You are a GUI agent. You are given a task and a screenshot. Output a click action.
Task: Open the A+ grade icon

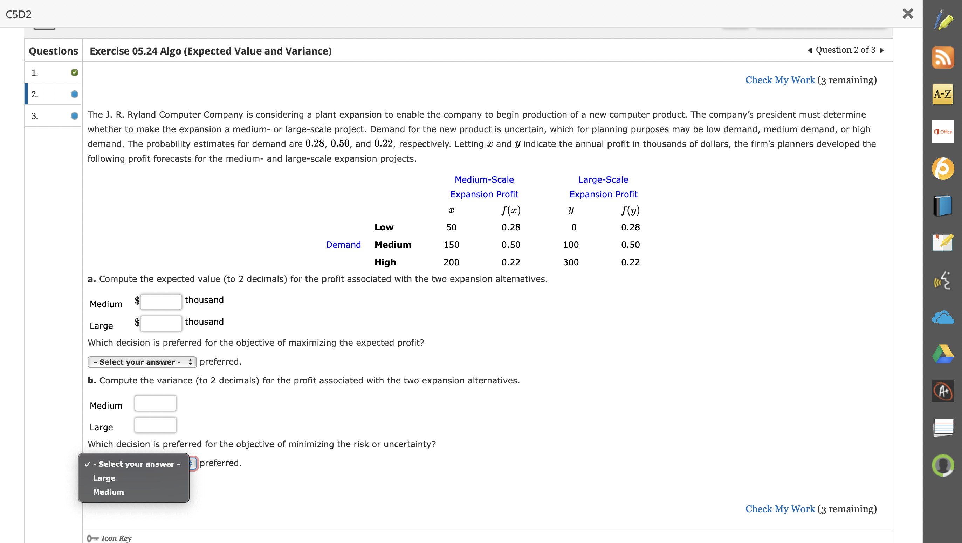pyautogui.click(x=943, y=391)
